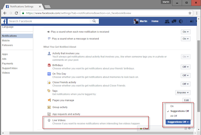Click the Notifications Settings browser tab
Screen dimensions: 201x135
23,6
